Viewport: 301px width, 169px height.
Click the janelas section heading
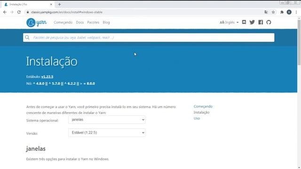pyautogui.click(x=36, y=149)
